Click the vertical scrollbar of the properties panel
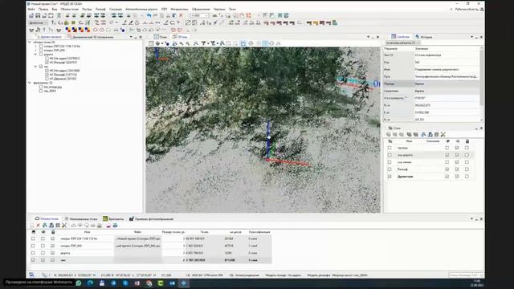 (x=482, y=79)
